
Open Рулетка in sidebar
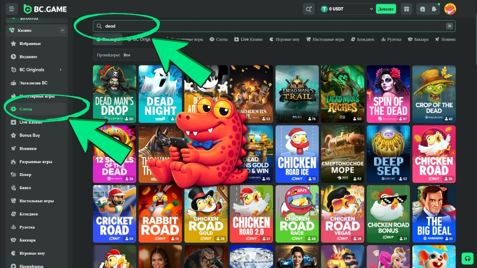coord(36,227)
